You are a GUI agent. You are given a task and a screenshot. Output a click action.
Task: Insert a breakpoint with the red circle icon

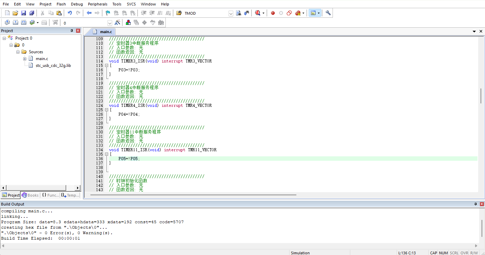coord(273,13)
